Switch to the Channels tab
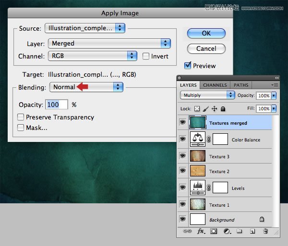Screen dimensions: 288x246 (x=215, y=85)
